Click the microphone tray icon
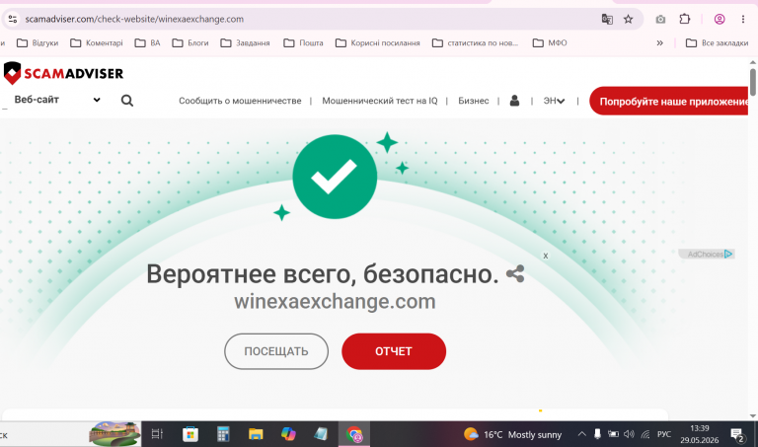Screen dimensions: 758x447 click(x=597, y=434)
